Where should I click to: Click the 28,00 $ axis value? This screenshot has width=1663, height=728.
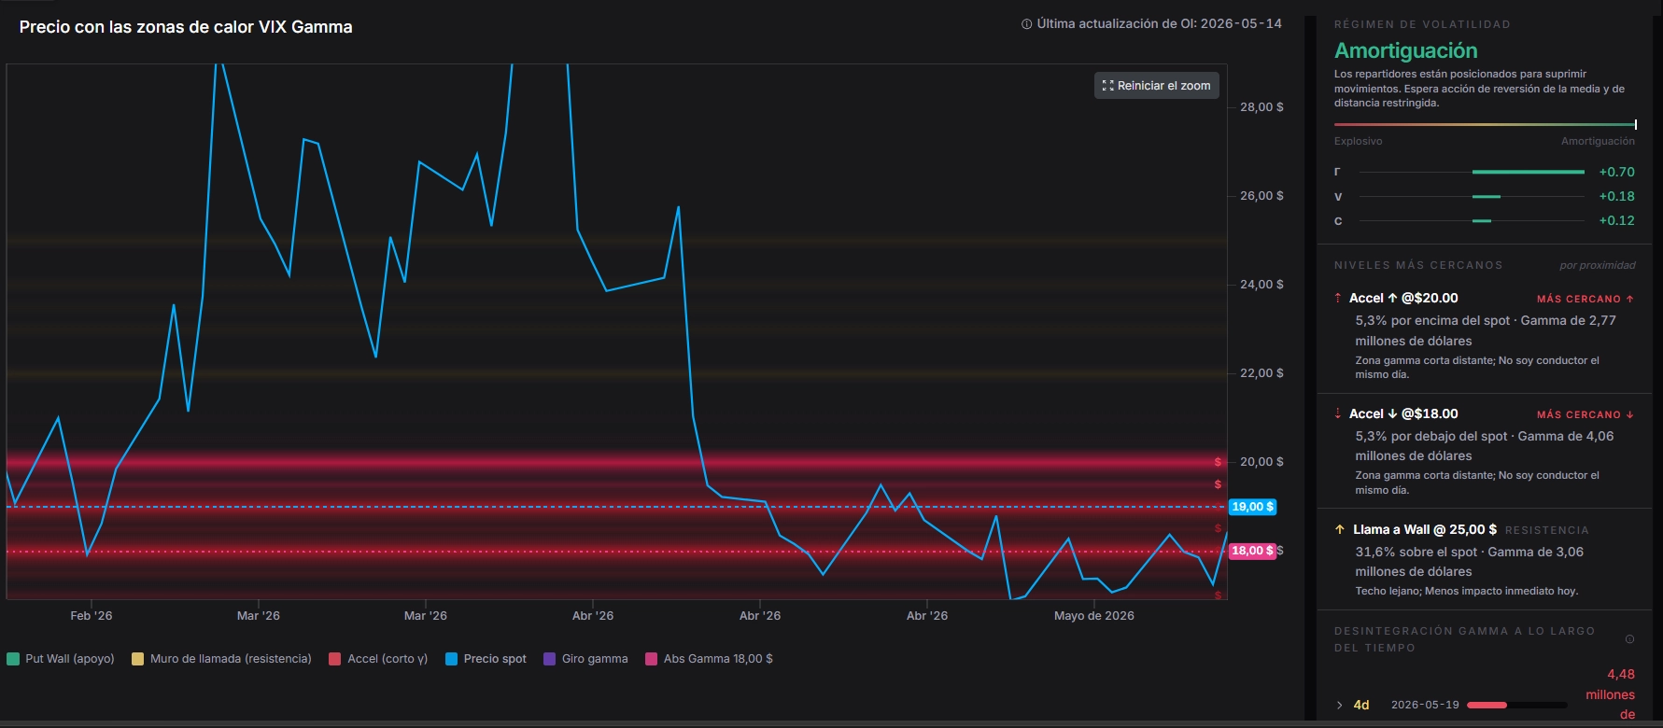tap(1261, 107)
